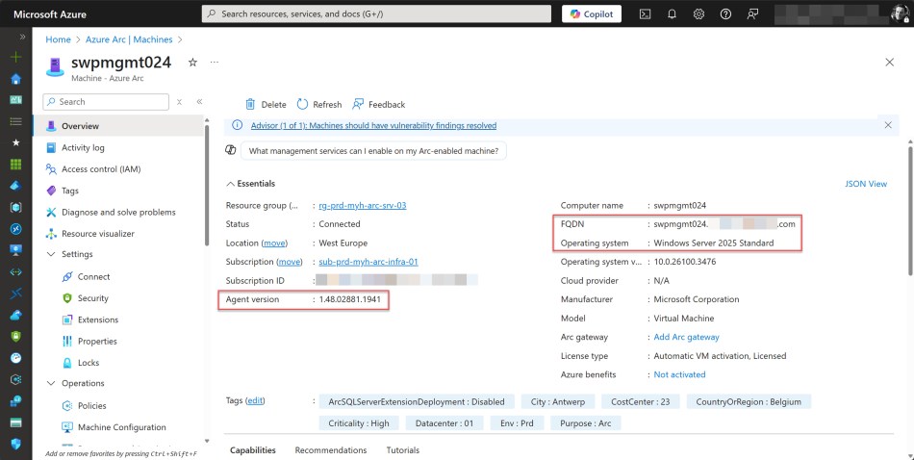Close the swpmgmt024 blade

[x=890, y=62]
